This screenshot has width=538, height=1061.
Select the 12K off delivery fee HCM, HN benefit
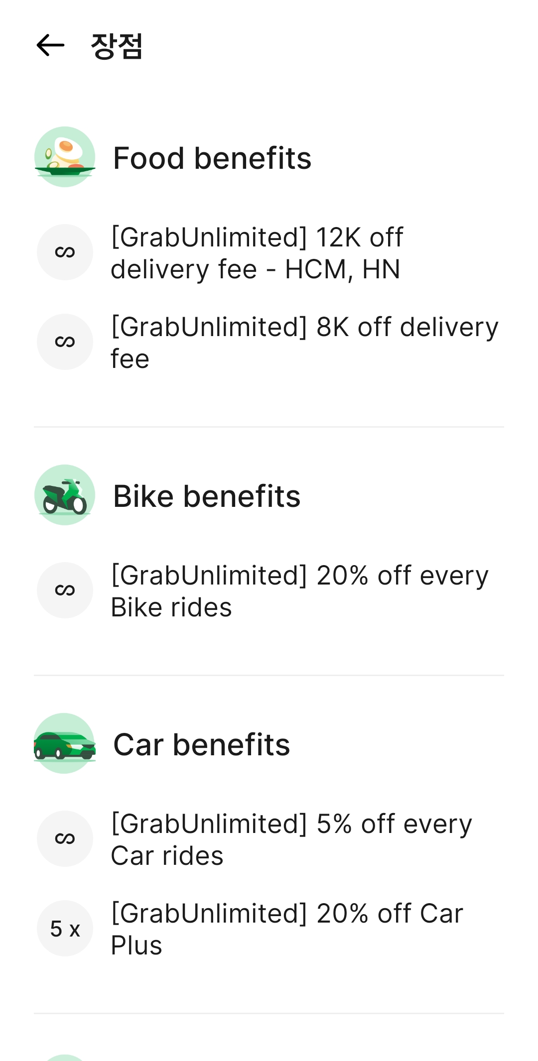point(257,253)
